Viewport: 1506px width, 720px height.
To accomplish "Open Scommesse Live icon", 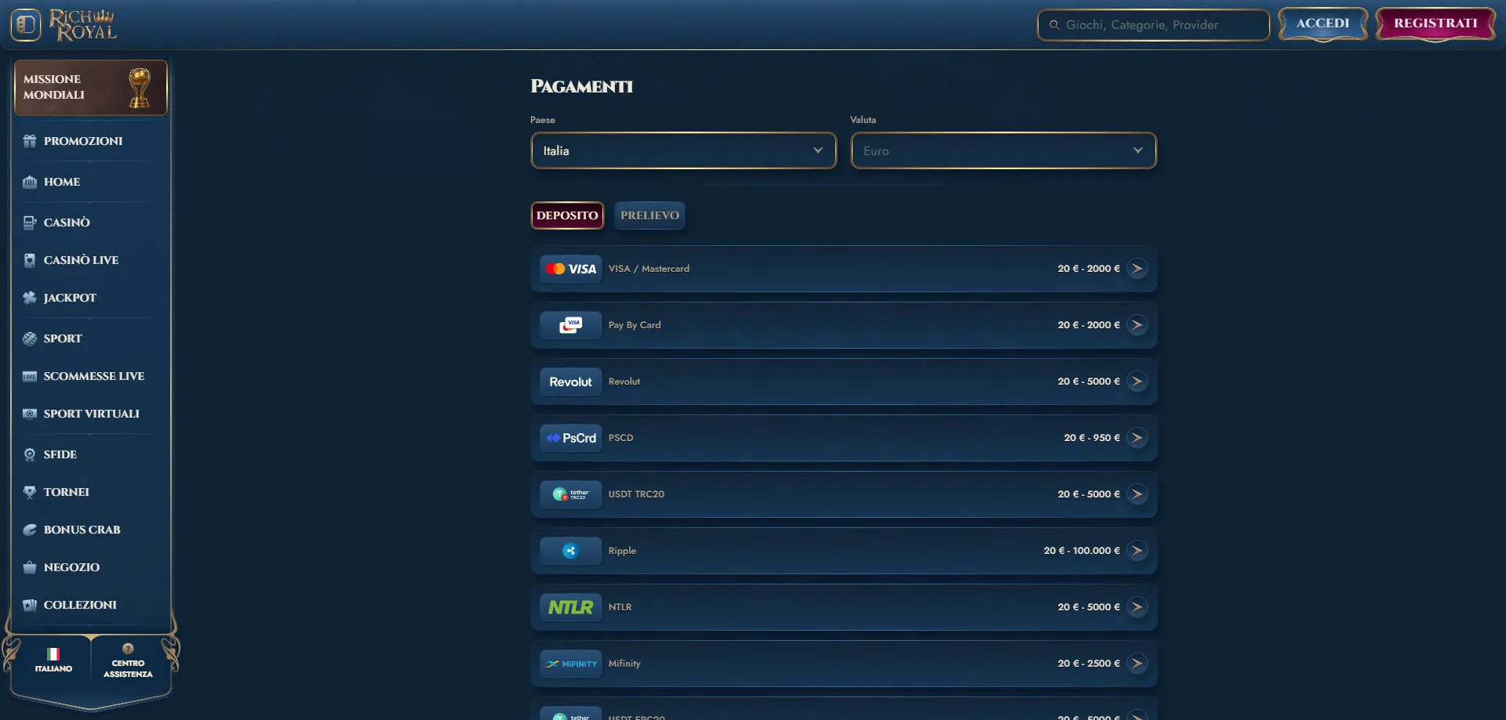I will point(30,376).
